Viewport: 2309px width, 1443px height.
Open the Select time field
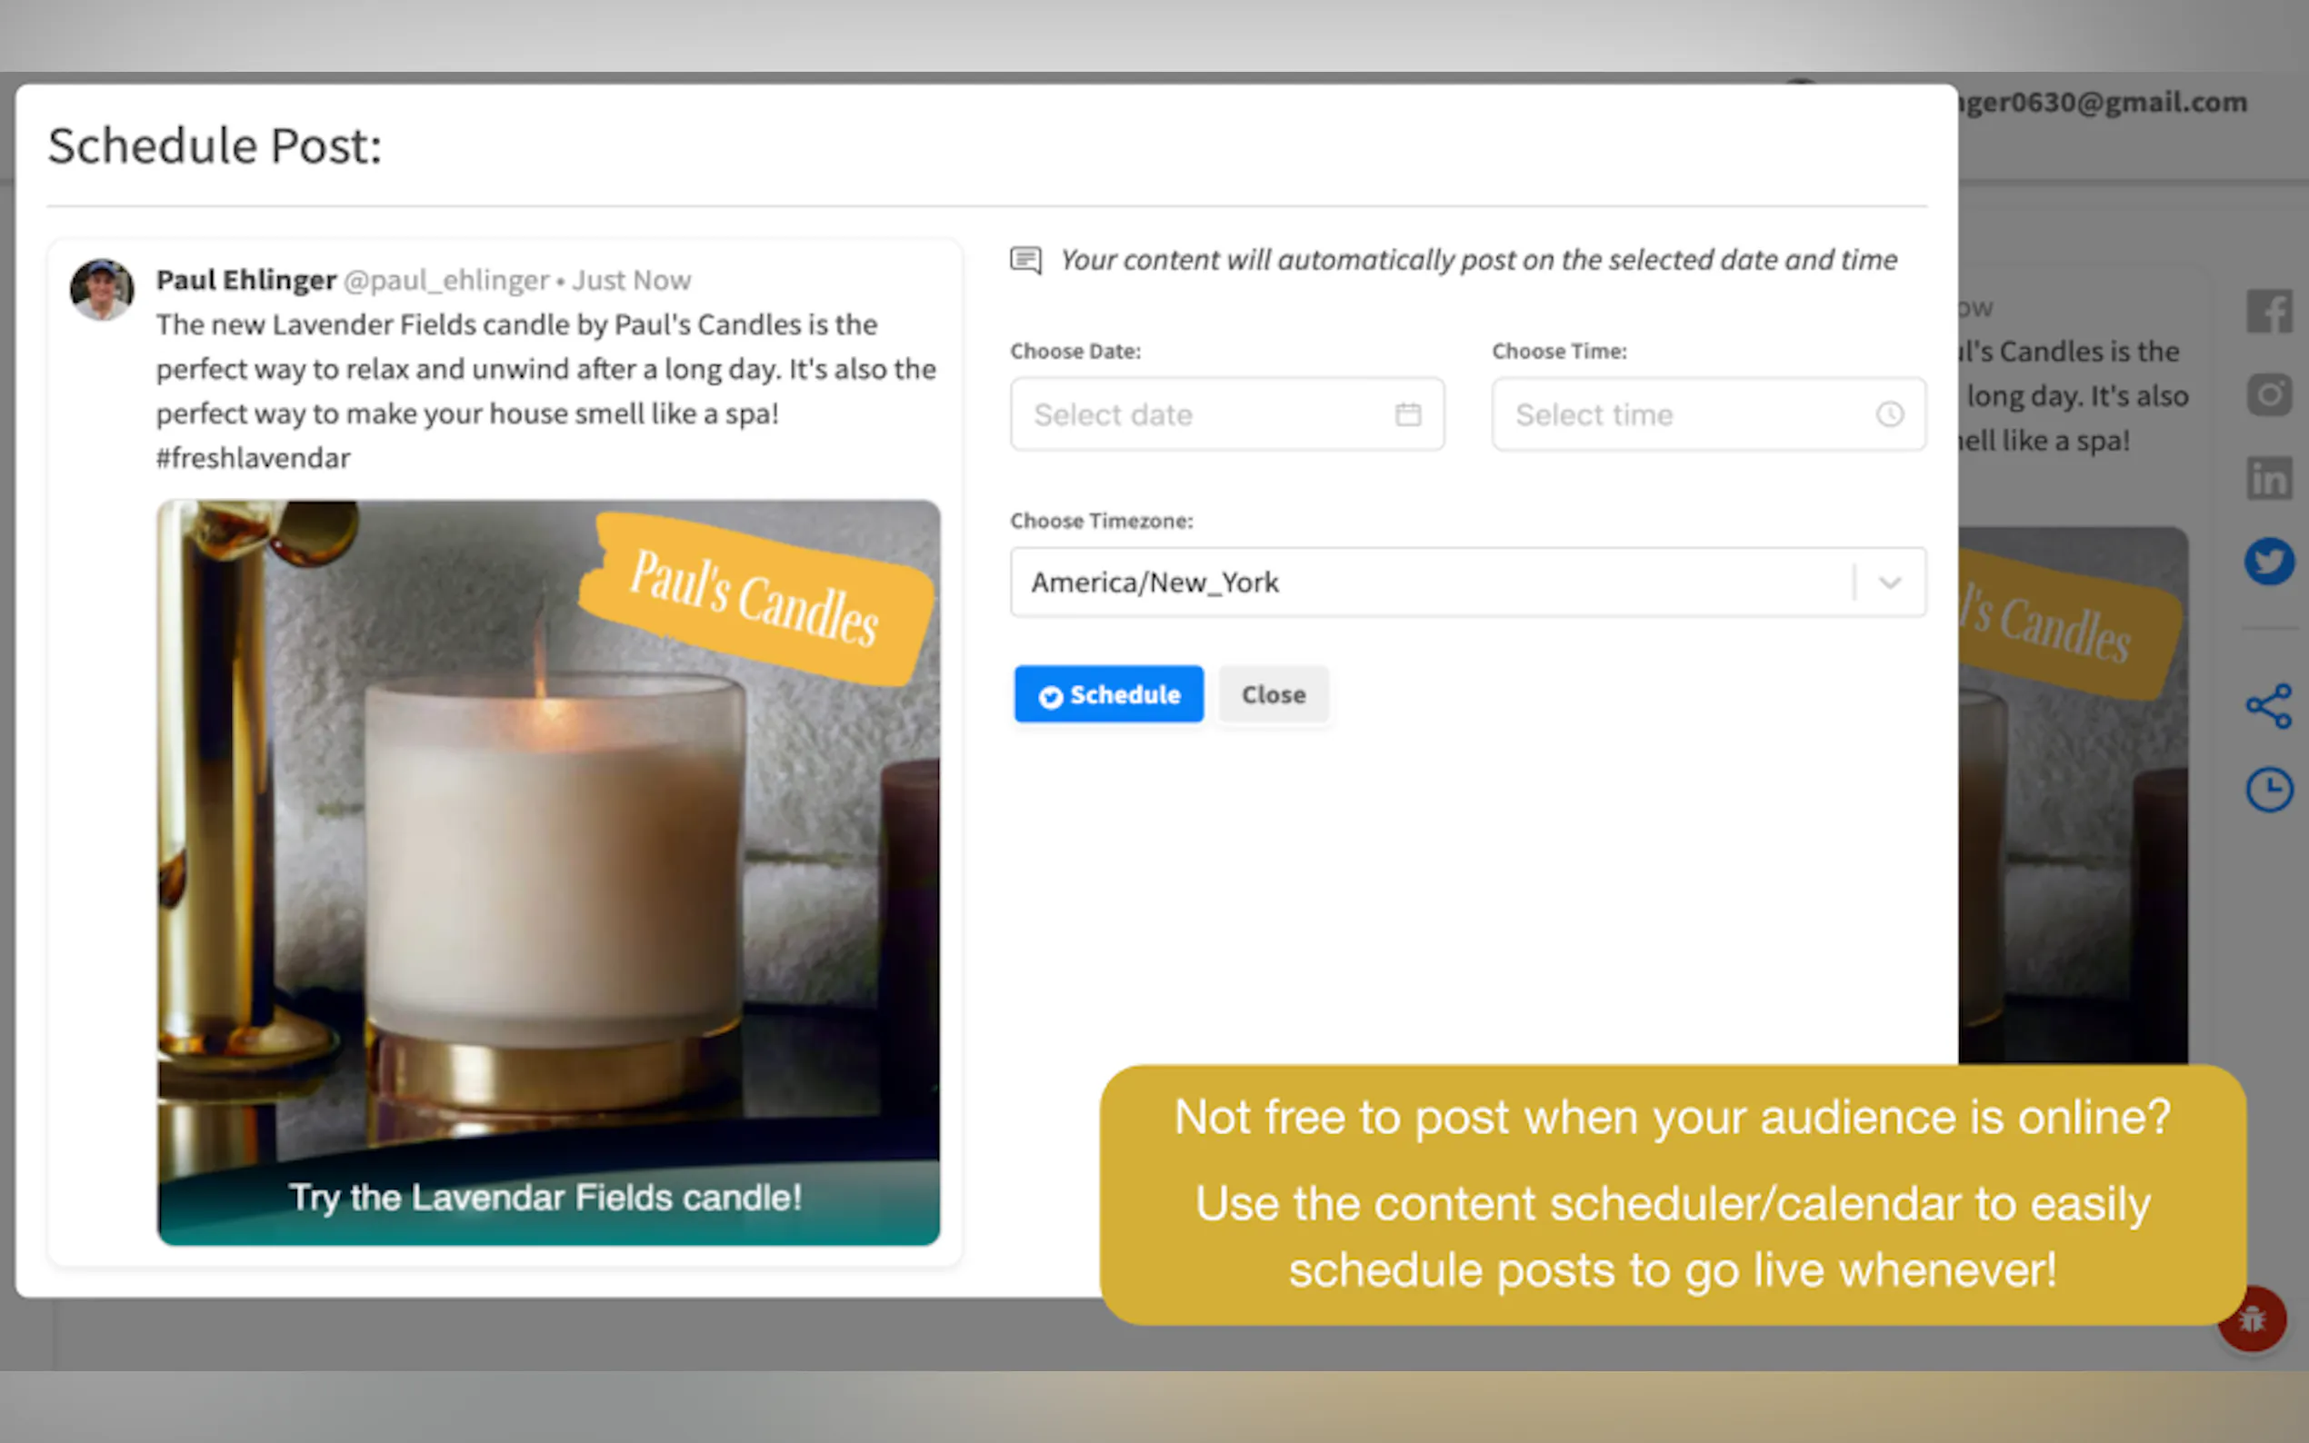click(1680, 414)
